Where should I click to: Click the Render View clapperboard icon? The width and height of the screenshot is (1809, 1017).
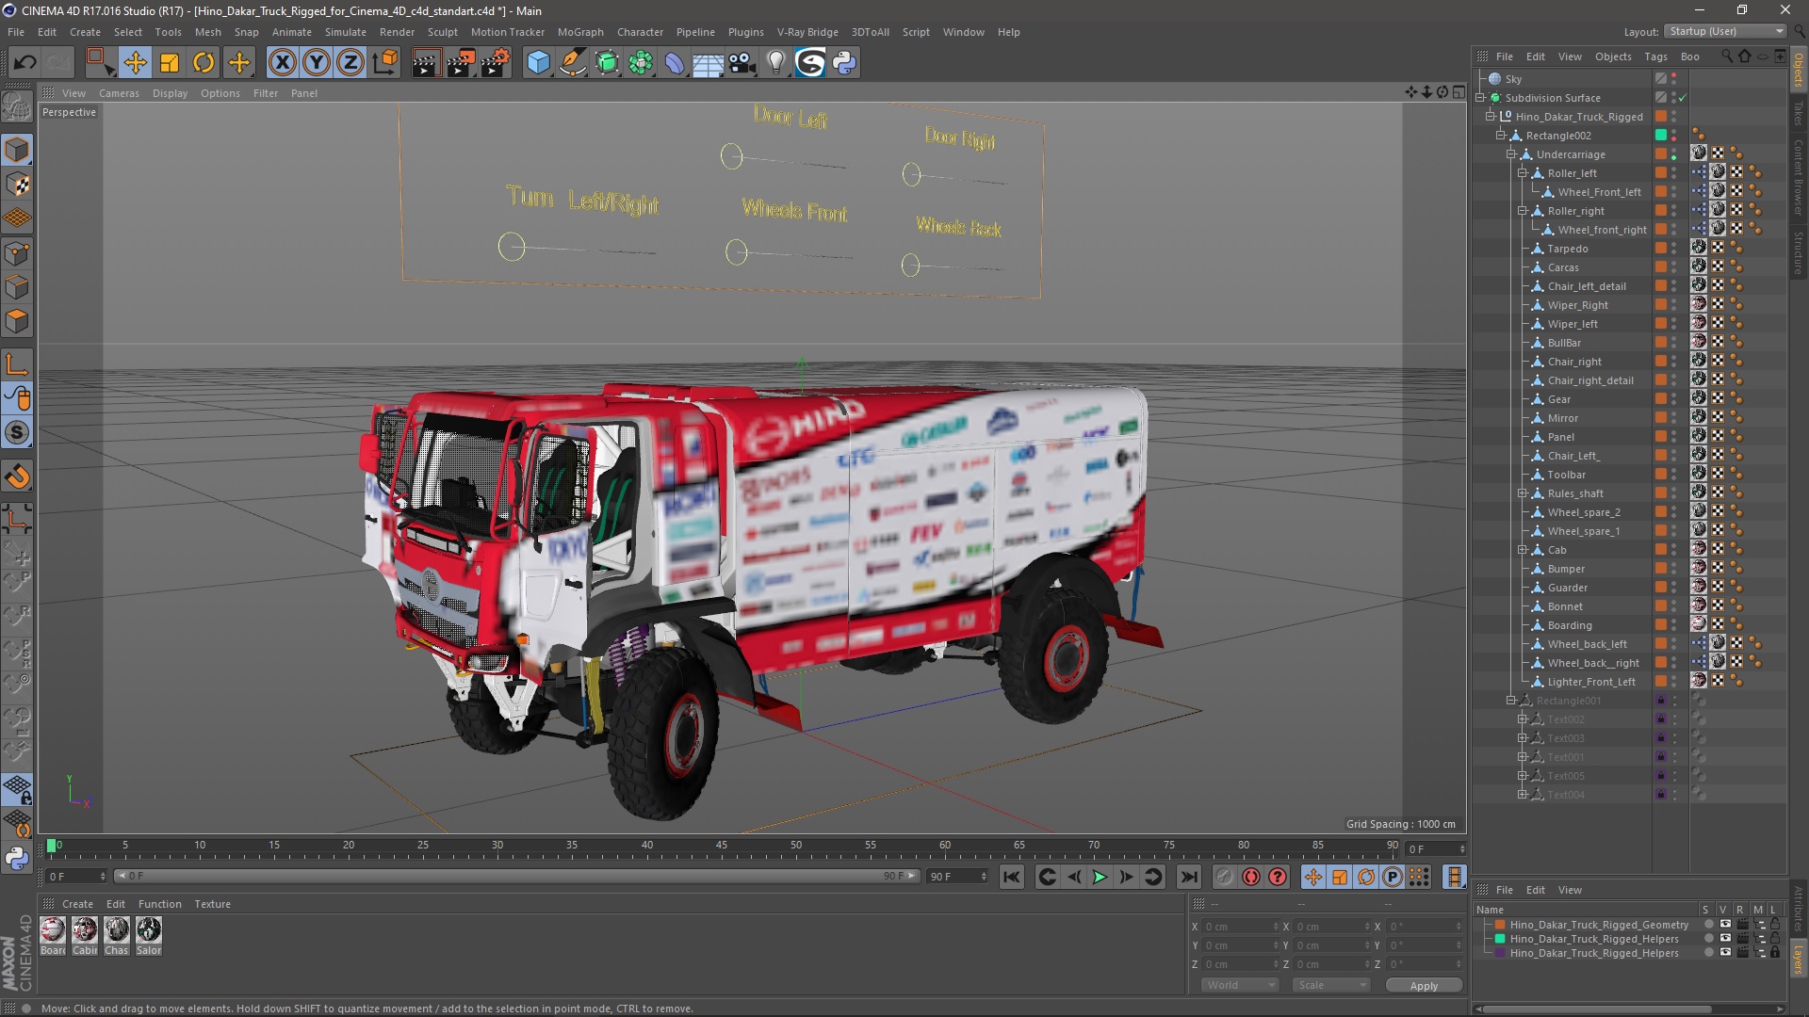tap(425, 63)
